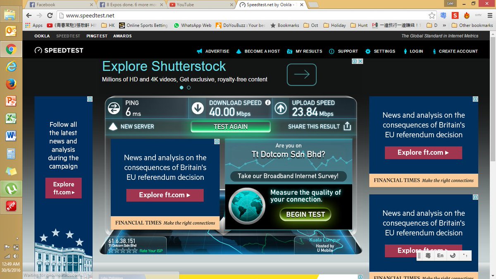Screen dimensions: 496x279
Task: Open the Calculator taskbar icon
Action: 10,154
